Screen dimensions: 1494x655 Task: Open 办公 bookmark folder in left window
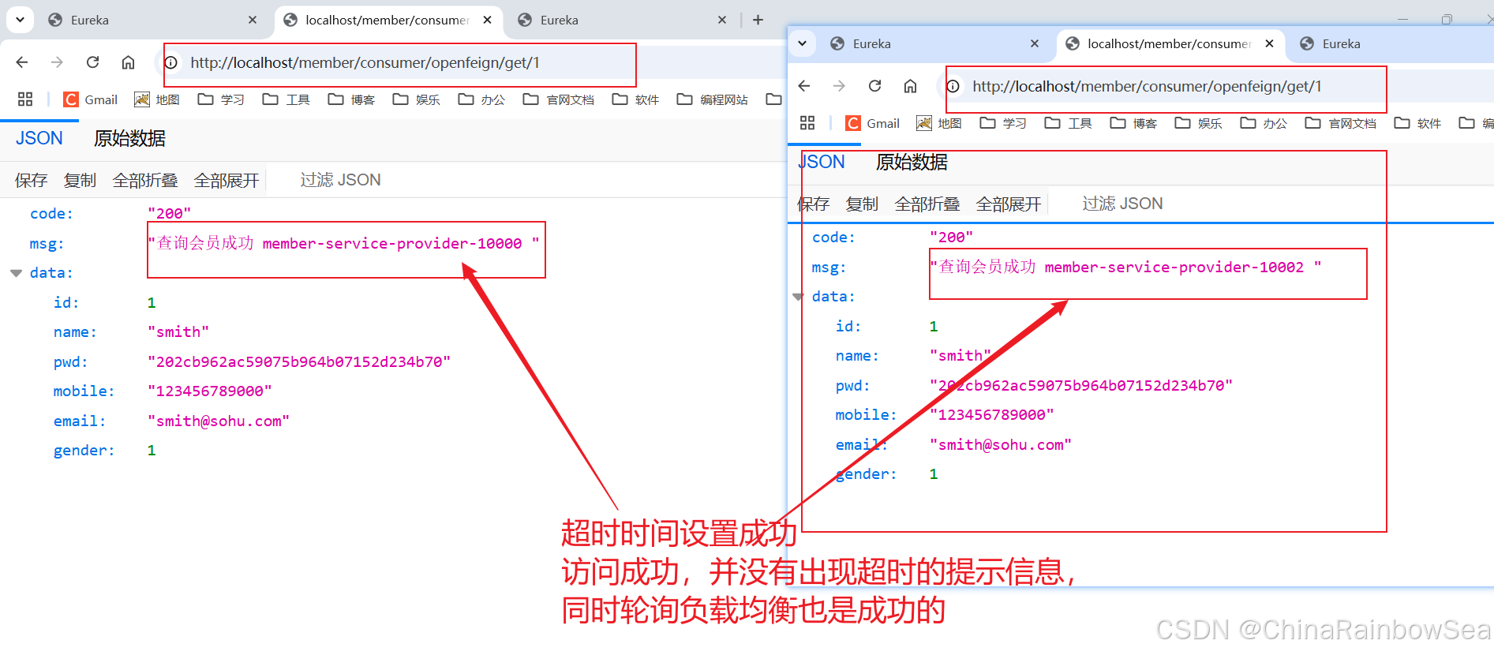pos(482,99)
